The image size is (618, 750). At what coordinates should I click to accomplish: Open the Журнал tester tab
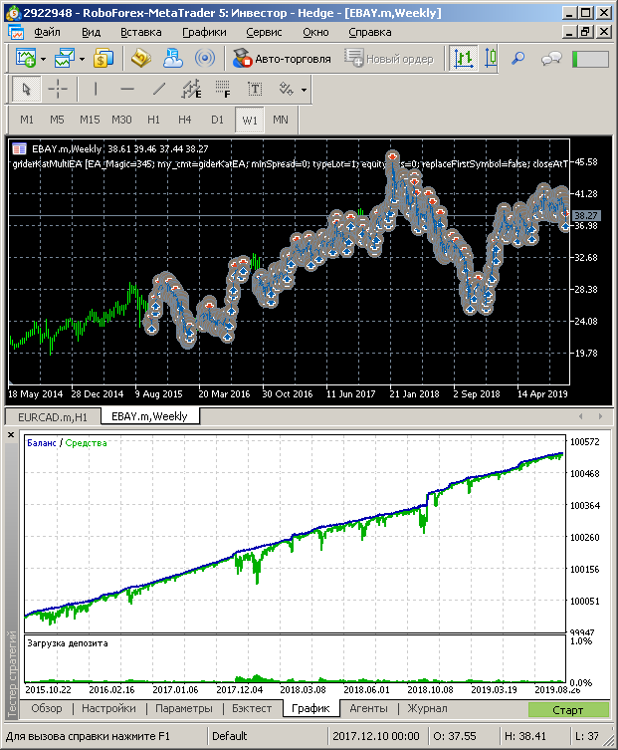pyautogui.click(x=427, y=708)
